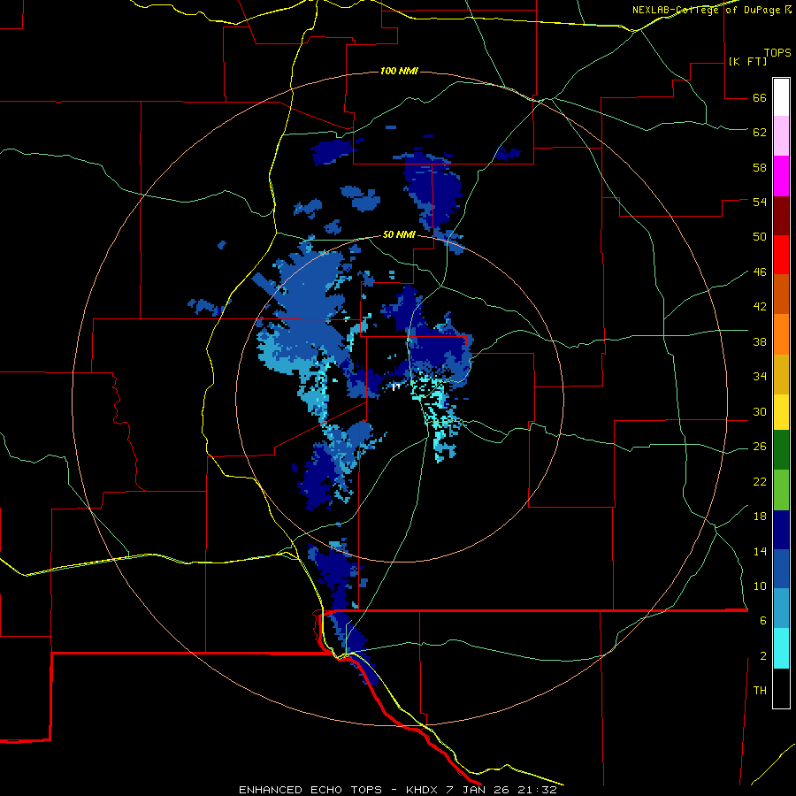Click the 'TH' threshold label
The image size is (796, 796).
[760, 691]
